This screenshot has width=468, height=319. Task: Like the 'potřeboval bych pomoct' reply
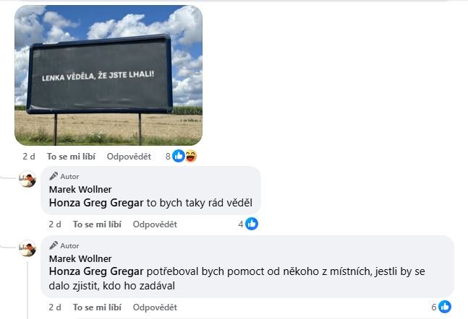[x=97, y=307]
